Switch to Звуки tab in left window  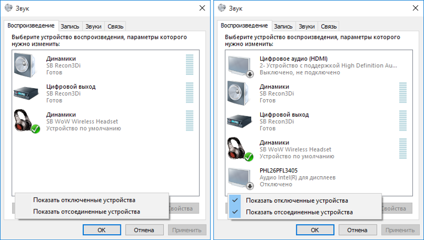point(93,27)
